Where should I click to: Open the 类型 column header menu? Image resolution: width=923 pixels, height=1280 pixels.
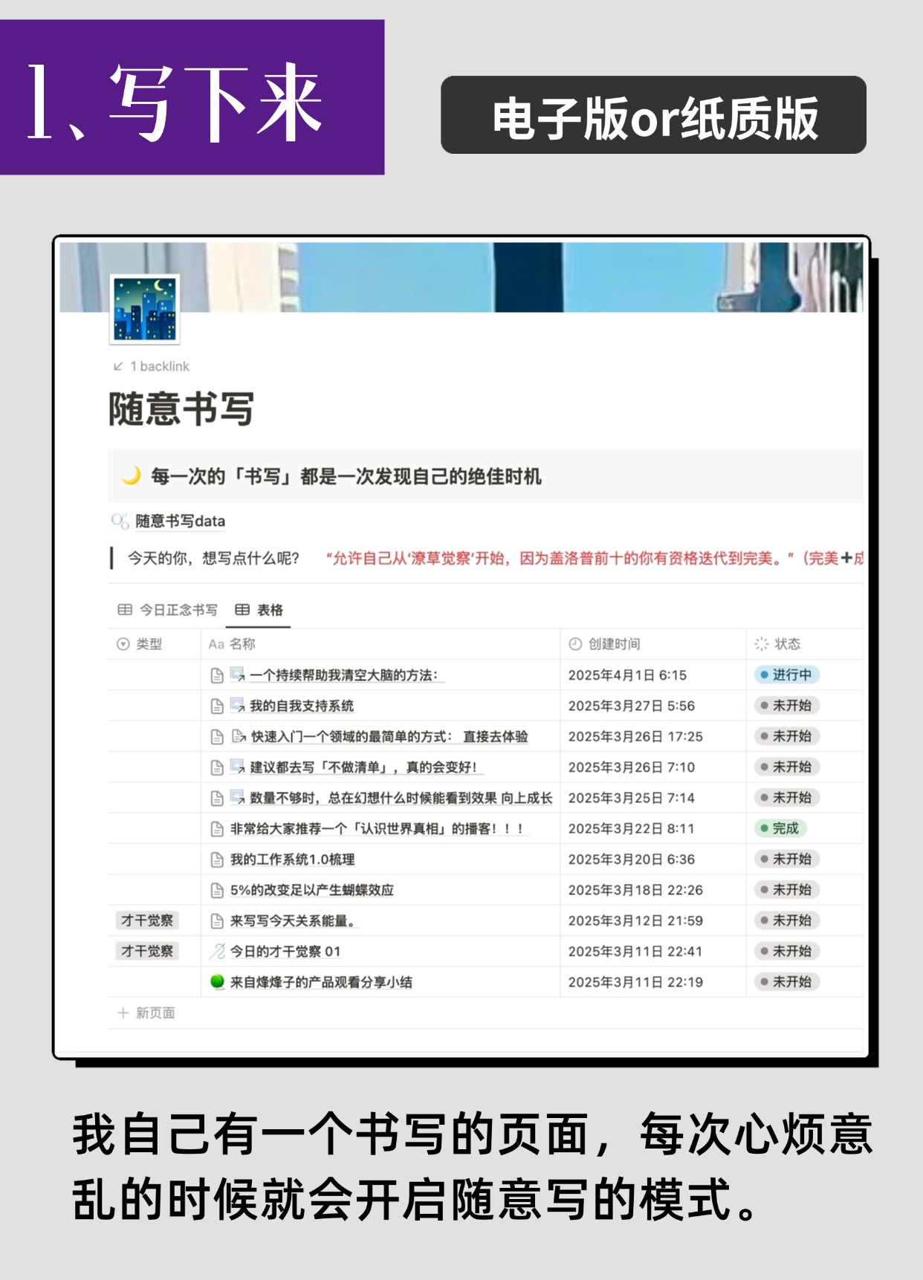coord(148,644)
